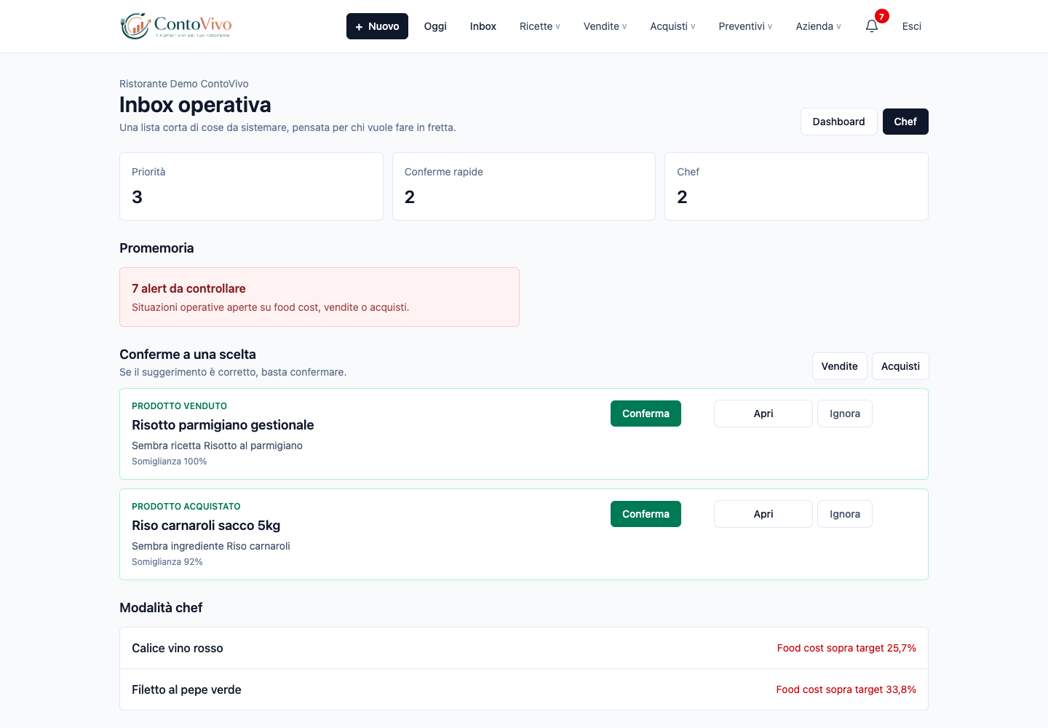The height and width of the screenshot is (728, 1048).
Task: Switch to Chef view
Action: tap(905, 122)
